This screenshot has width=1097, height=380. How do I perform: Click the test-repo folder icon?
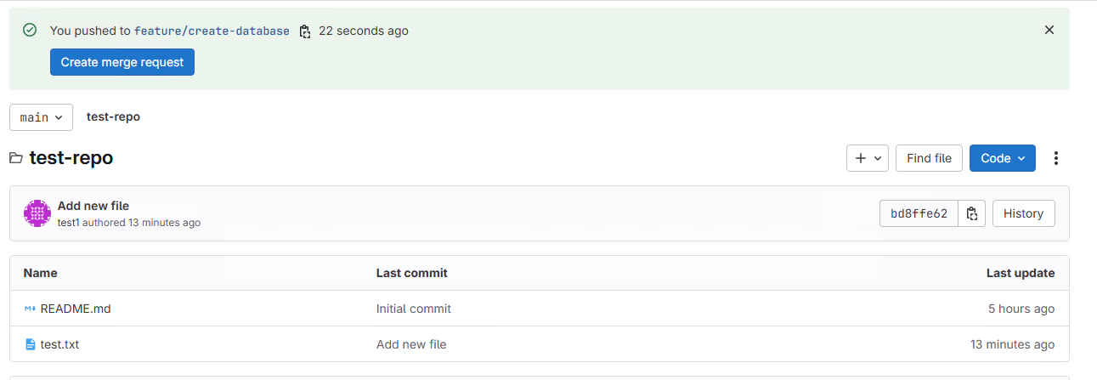[16, 158]
